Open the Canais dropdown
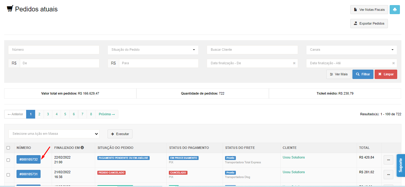This screenshot has height=187, width=405. click(352, 50)
